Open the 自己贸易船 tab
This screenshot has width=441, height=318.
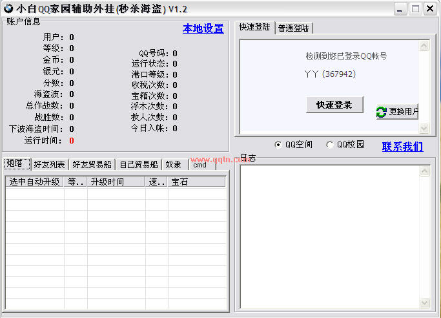pyautogui.click(x=139, y=165)
